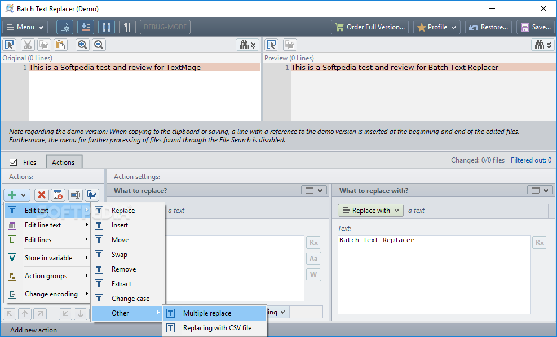Viewport: 557px width, 337px height.
Task: Click select-all icon in Preview pane
Action: 271,45
